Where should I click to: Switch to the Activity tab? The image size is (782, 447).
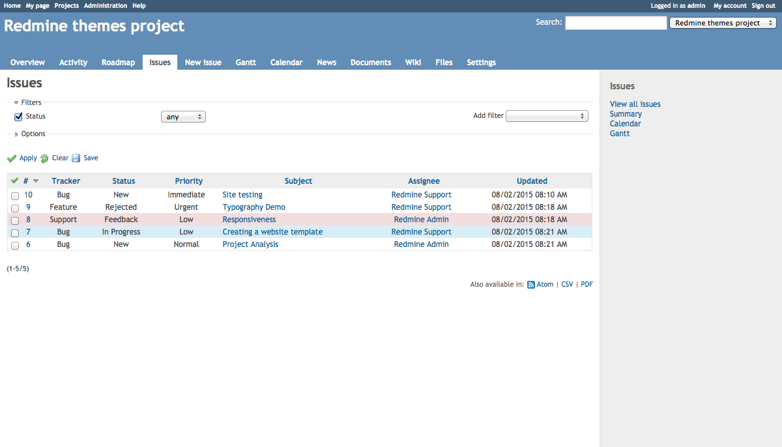pos(73,63)
